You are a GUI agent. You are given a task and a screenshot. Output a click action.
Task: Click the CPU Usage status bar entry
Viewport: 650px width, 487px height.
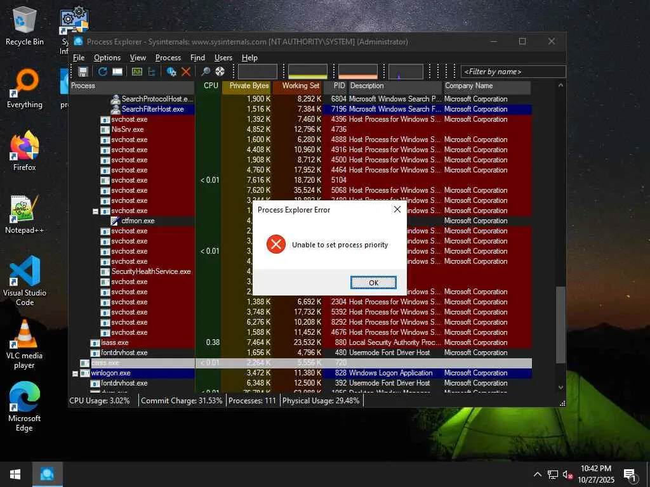coord(100,401)
